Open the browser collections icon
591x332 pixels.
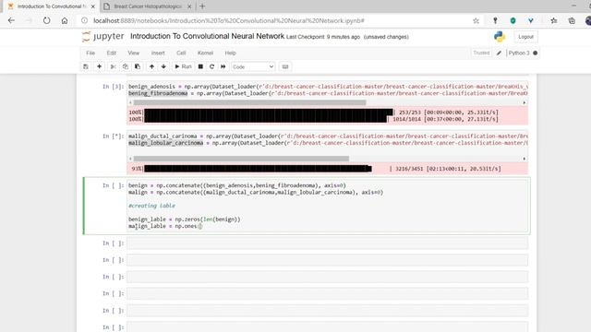(x=572, y=20)
